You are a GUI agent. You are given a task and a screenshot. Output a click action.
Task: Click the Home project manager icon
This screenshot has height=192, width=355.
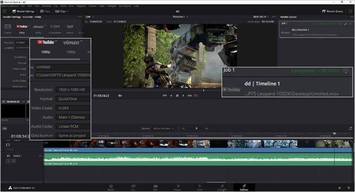point(339,188)
